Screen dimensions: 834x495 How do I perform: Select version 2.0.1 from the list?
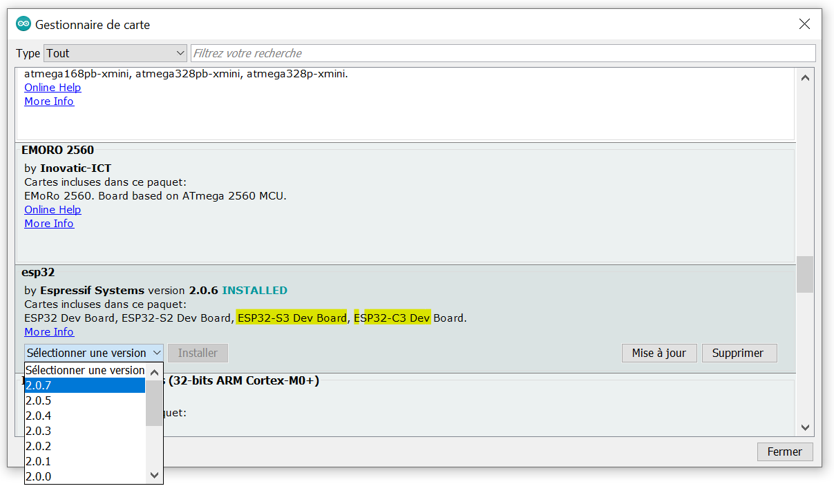[x=85, y=461]
